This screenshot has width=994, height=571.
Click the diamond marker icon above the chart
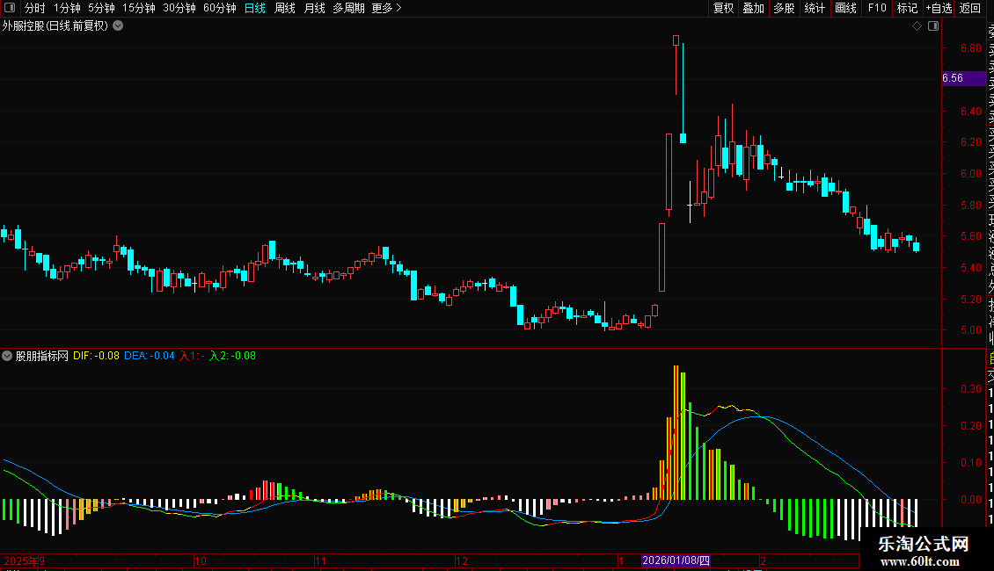coord(917,26)
